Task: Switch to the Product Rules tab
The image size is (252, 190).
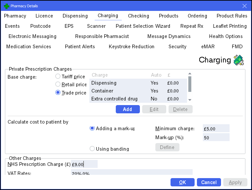Action: (x=232, y=16)
